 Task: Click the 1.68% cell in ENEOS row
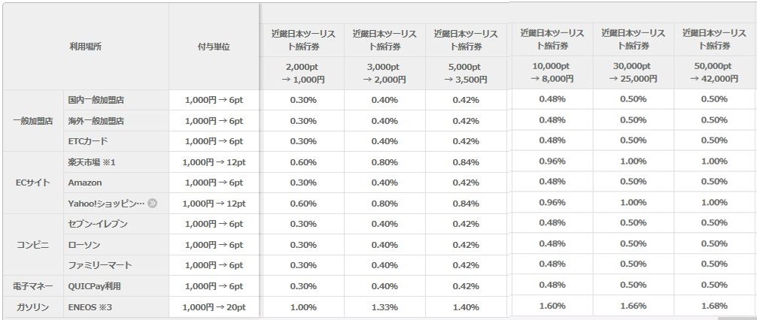point(715,306)
